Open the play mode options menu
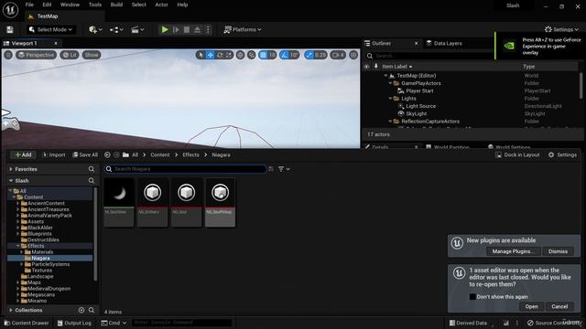 (208, 29)
